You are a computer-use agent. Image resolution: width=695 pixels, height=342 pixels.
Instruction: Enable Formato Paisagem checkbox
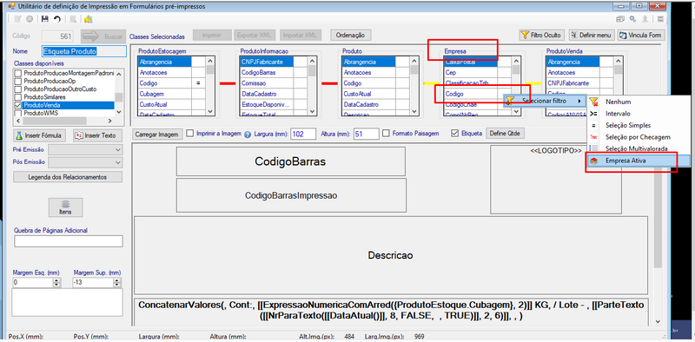[x=386, y=133]
